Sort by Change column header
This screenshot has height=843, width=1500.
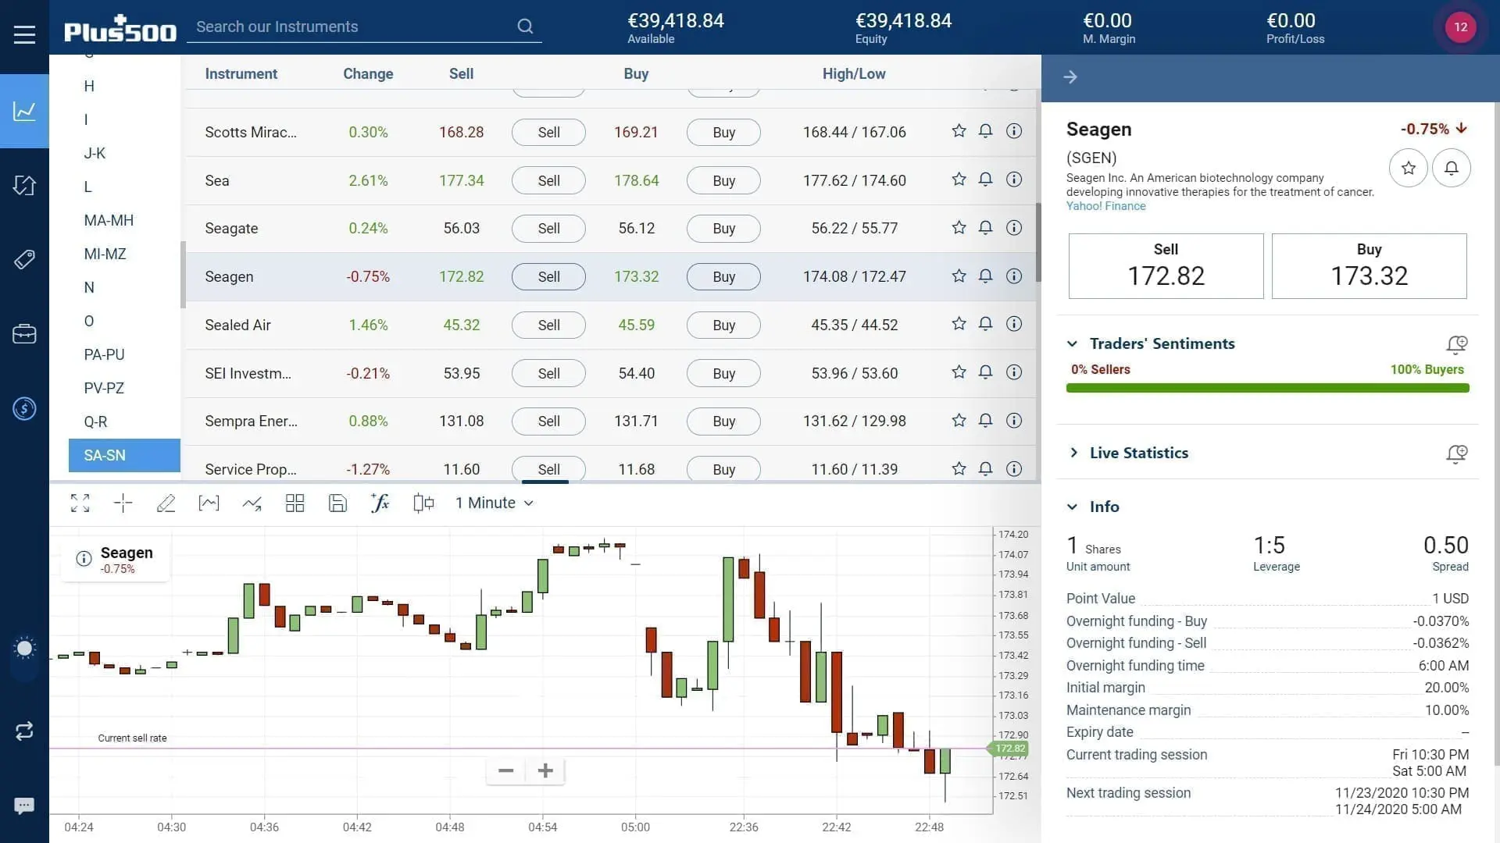tap(368, 73)
